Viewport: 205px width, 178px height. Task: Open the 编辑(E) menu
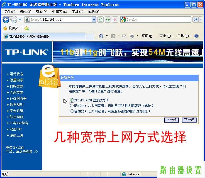(x=26, y=12)
